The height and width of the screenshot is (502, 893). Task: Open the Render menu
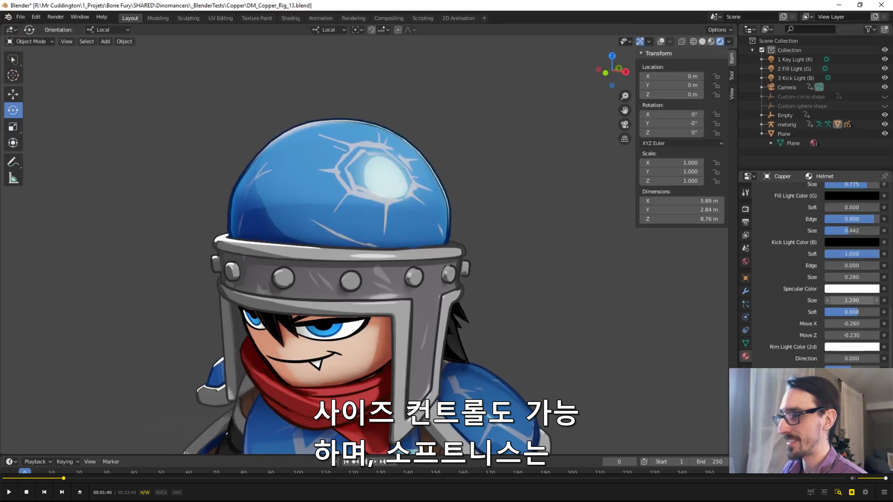[55, 17]
